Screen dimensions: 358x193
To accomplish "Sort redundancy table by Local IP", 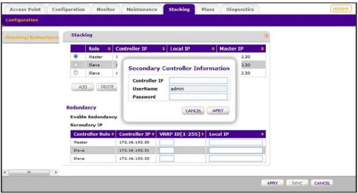I will click(262, 134).
